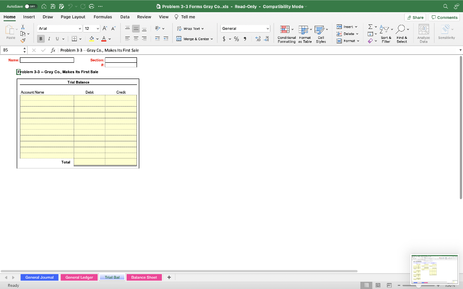This screenshot has height=289, width=463.
Task: Click the Format Painter brush icon
Action: tap(23, 40)
